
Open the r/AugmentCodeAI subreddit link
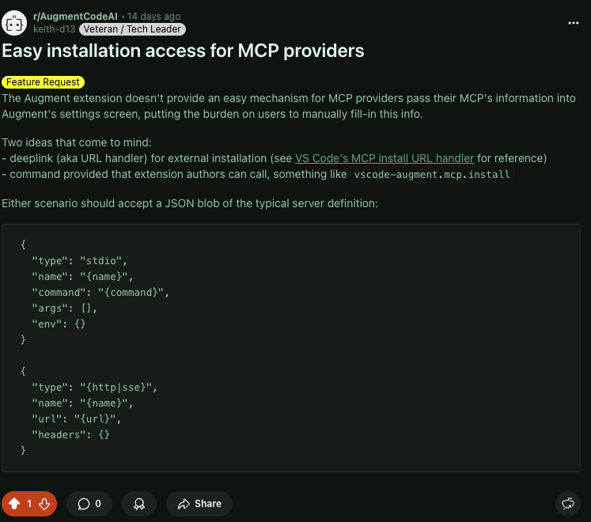[x=75, y=17]
